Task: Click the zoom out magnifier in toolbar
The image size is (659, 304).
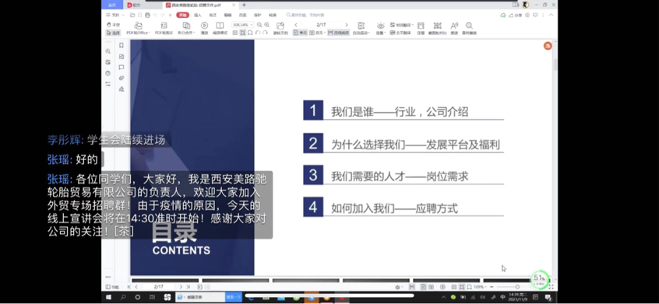Action: [259, 25]
